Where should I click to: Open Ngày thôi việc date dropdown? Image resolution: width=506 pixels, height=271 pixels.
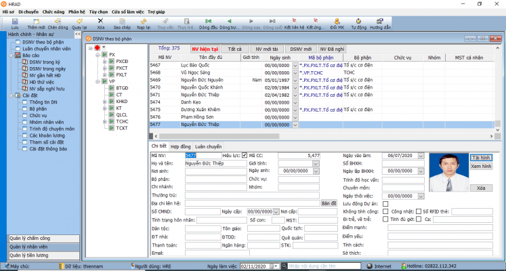421,196
